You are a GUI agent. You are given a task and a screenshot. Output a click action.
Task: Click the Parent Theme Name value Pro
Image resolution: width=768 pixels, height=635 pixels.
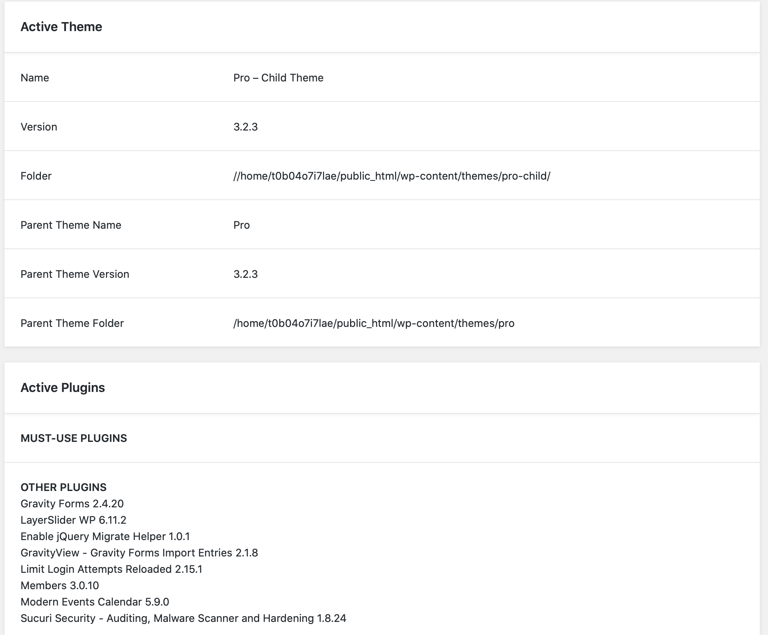pos(242,225)
